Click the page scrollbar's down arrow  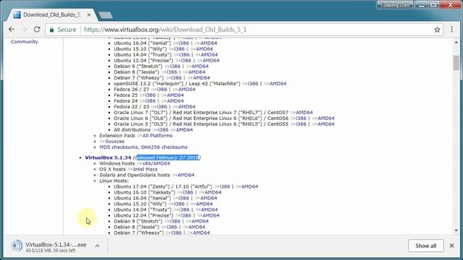coord(456,230)
